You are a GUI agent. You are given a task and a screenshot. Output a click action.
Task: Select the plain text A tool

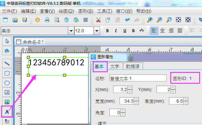[x=7, y=112]
